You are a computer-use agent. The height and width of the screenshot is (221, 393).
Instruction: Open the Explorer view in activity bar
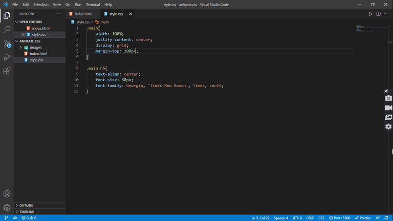(7, 15)
